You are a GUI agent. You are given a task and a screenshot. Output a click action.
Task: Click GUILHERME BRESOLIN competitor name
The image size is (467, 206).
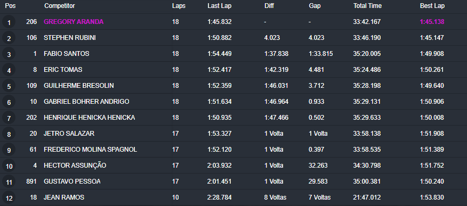point(78,86)
